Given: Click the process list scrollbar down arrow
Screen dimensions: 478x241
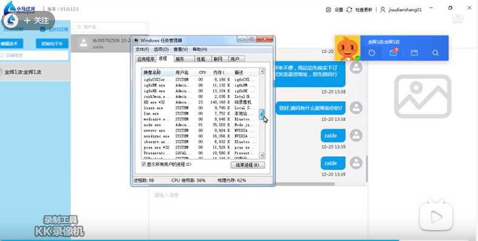Looking at the screenshot, I should tap(262, 156).
